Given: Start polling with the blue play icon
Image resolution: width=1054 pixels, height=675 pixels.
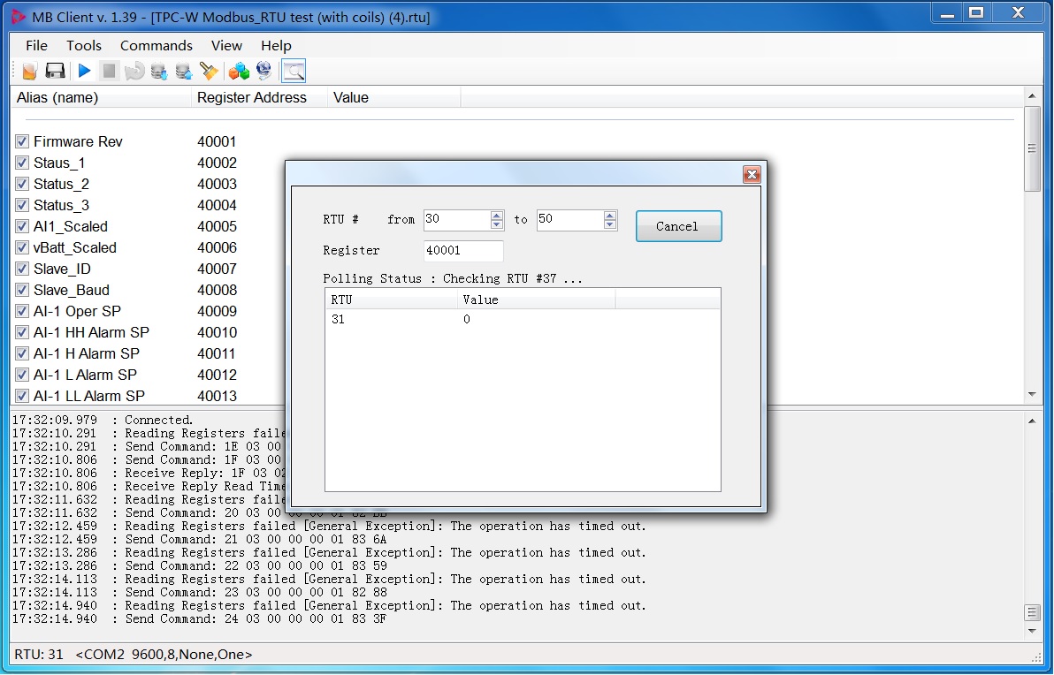Looking at the screenshot, I should coord(84,71).
